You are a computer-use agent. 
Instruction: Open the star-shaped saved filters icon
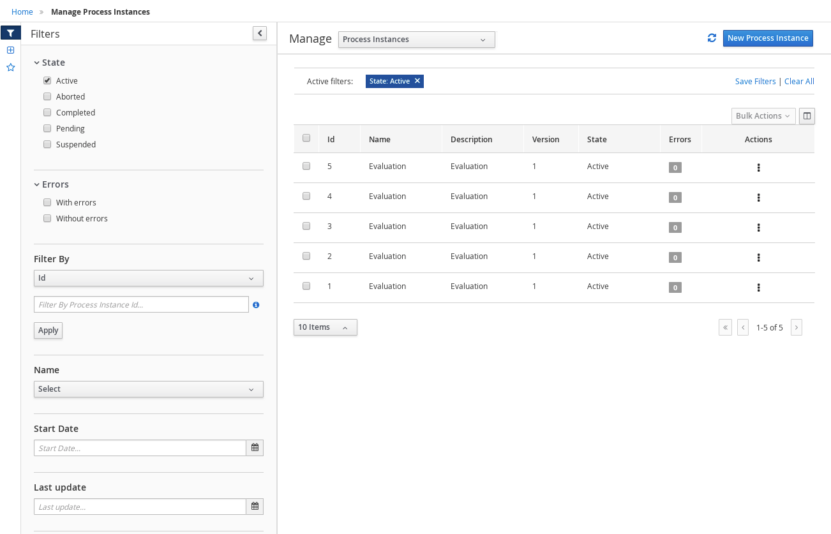tap(10, 67)
